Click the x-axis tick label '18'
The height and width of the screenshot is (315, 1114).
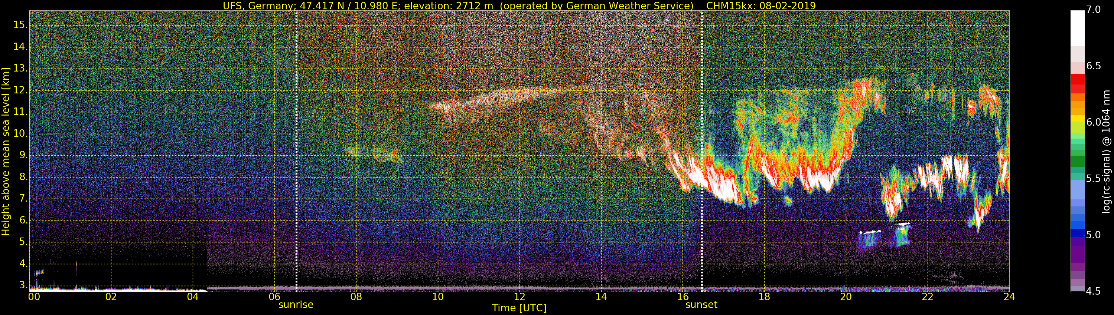(x=764, y=297)
